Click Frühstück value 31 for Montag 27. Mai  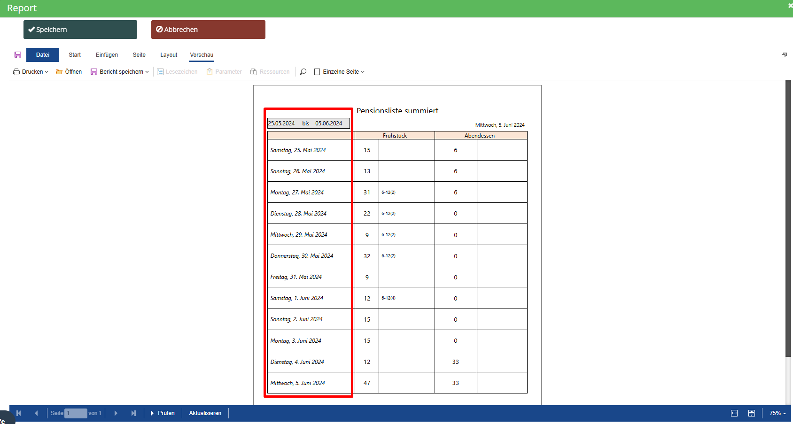pyautogui.click(x=367, y=193)
